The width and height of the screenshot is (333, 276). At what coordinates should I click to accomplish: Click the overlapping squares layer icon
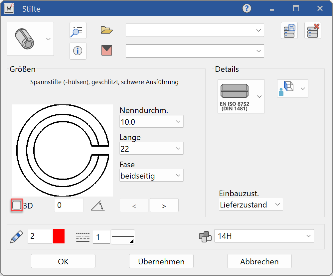(x=205, y=236)
